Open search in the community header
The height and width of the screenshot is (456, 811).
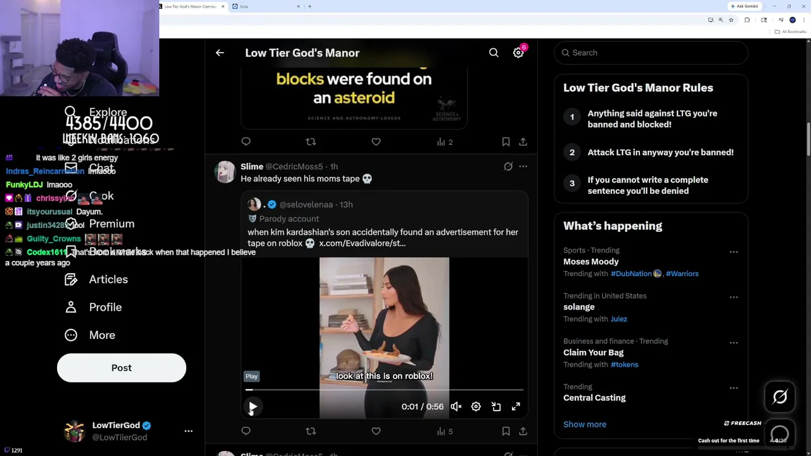[x=494, y=53]
